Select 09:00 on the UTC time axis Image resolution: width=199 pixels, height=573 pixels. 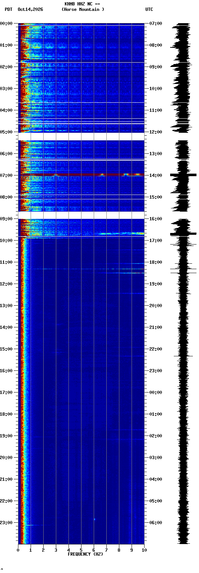point(156,67)
